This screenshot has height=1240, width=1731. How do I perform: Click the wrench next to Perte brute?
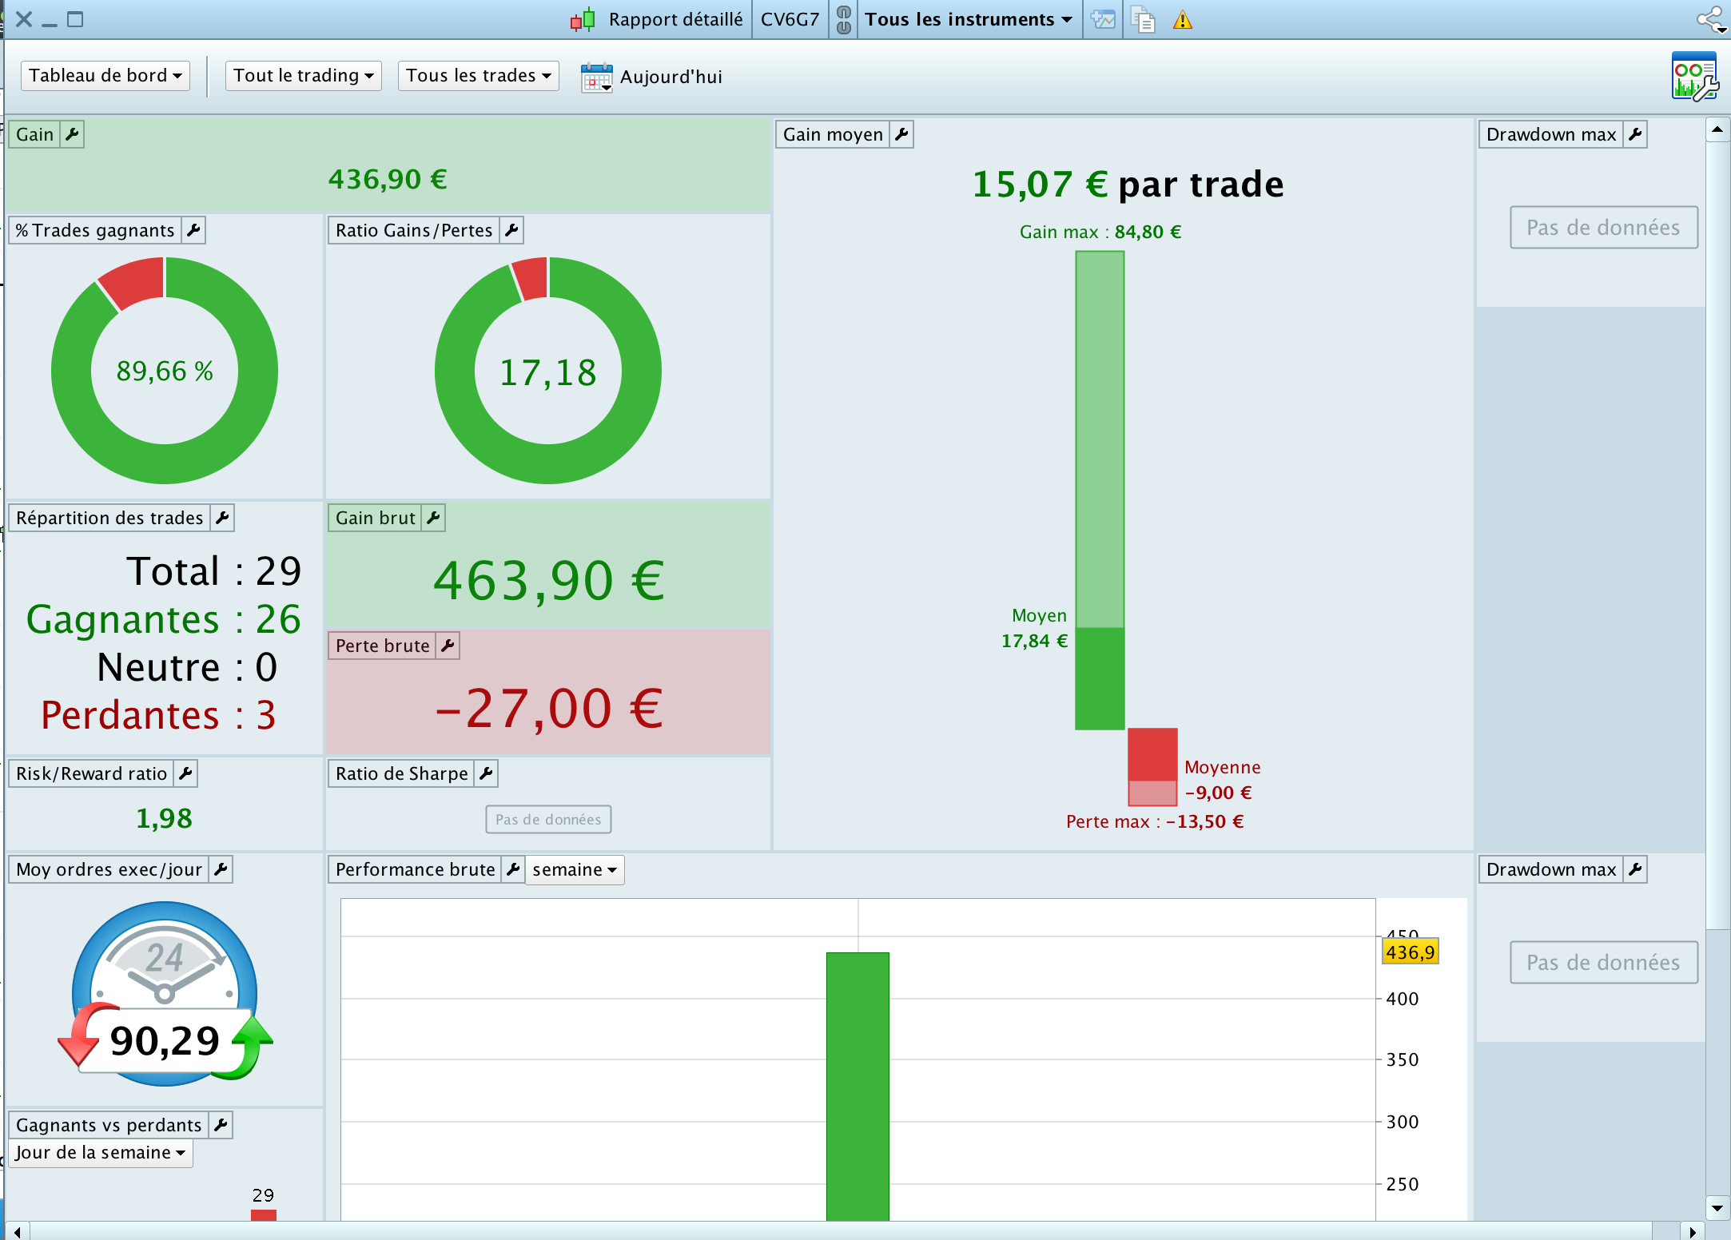pos(448,646)
